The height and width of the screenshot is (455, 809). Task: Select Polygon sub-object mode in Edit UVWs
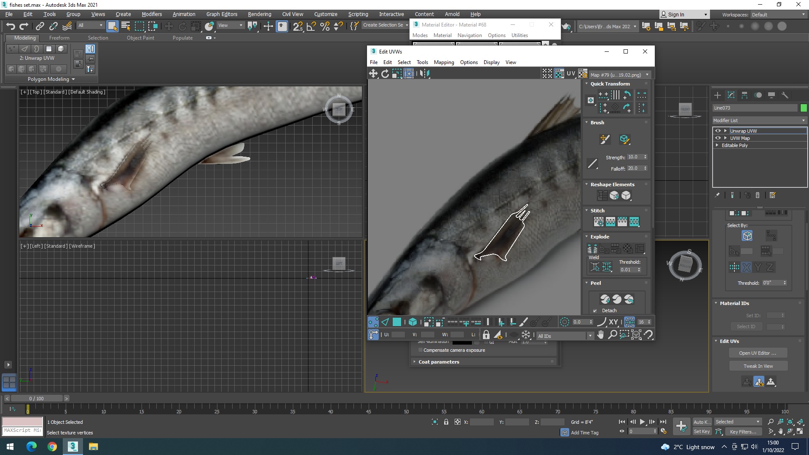pyautogui.click(x=397, y=322)
